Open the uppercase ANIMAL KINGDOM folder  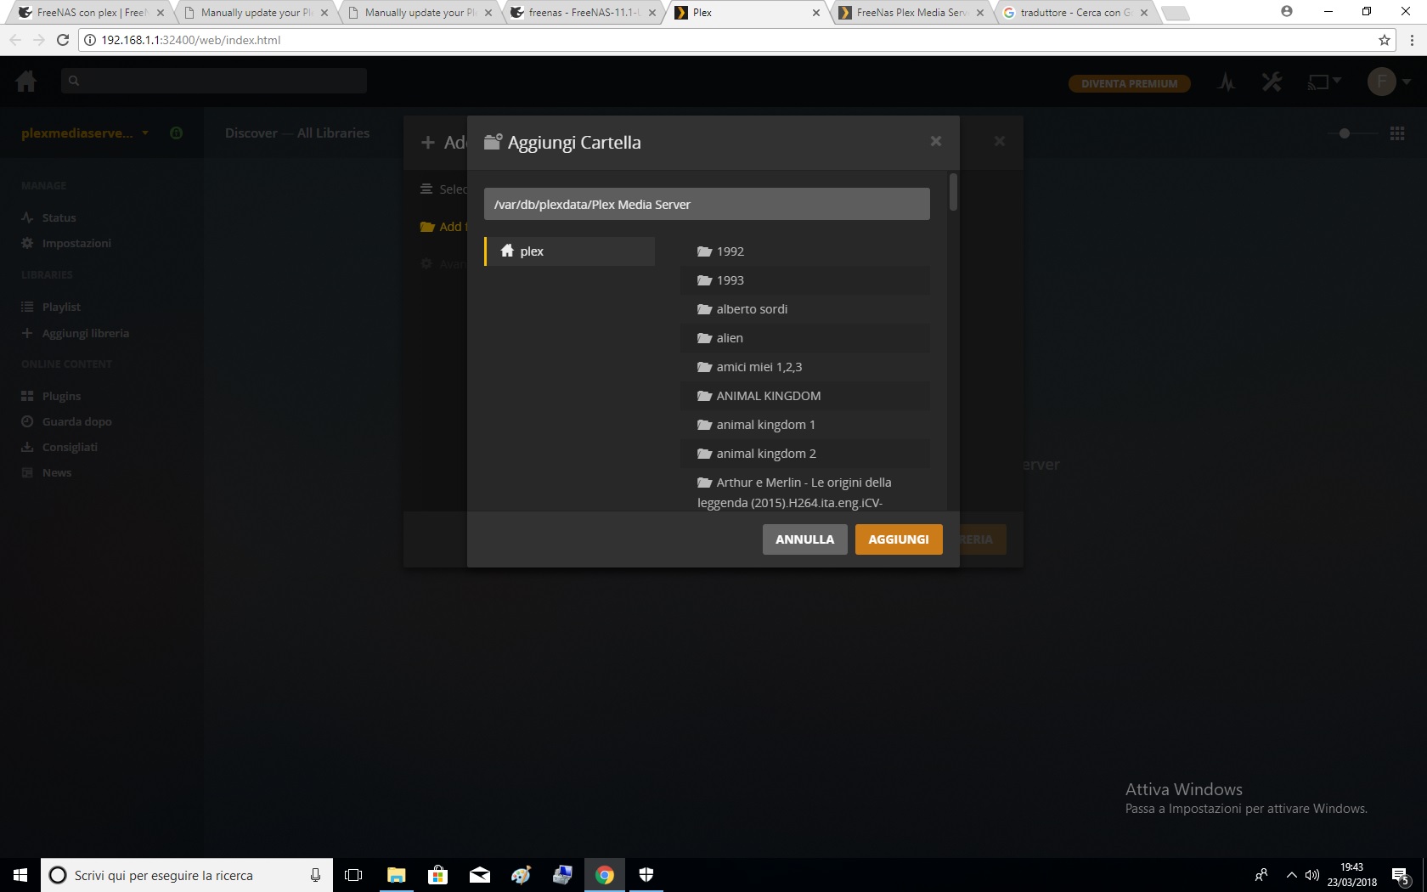pos(804,396)
